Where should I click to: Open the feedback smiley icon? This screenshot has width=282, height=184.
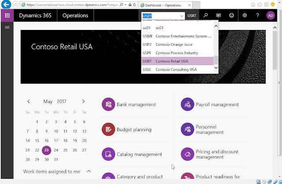pos(231,15)
